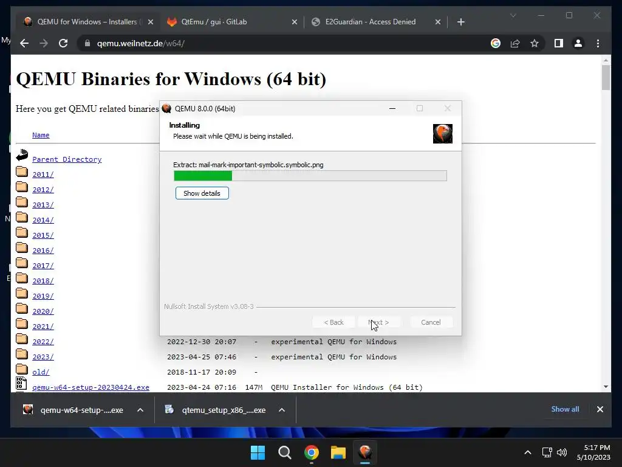Open Windows taskbar Search
622x467 pixels.
pyautogui.click(x=284, y=452)
